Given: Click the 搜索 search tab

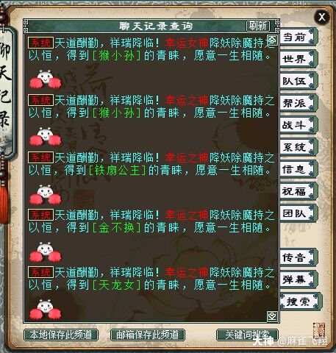Looking at the screenshot, I should [x=301, y=302].
